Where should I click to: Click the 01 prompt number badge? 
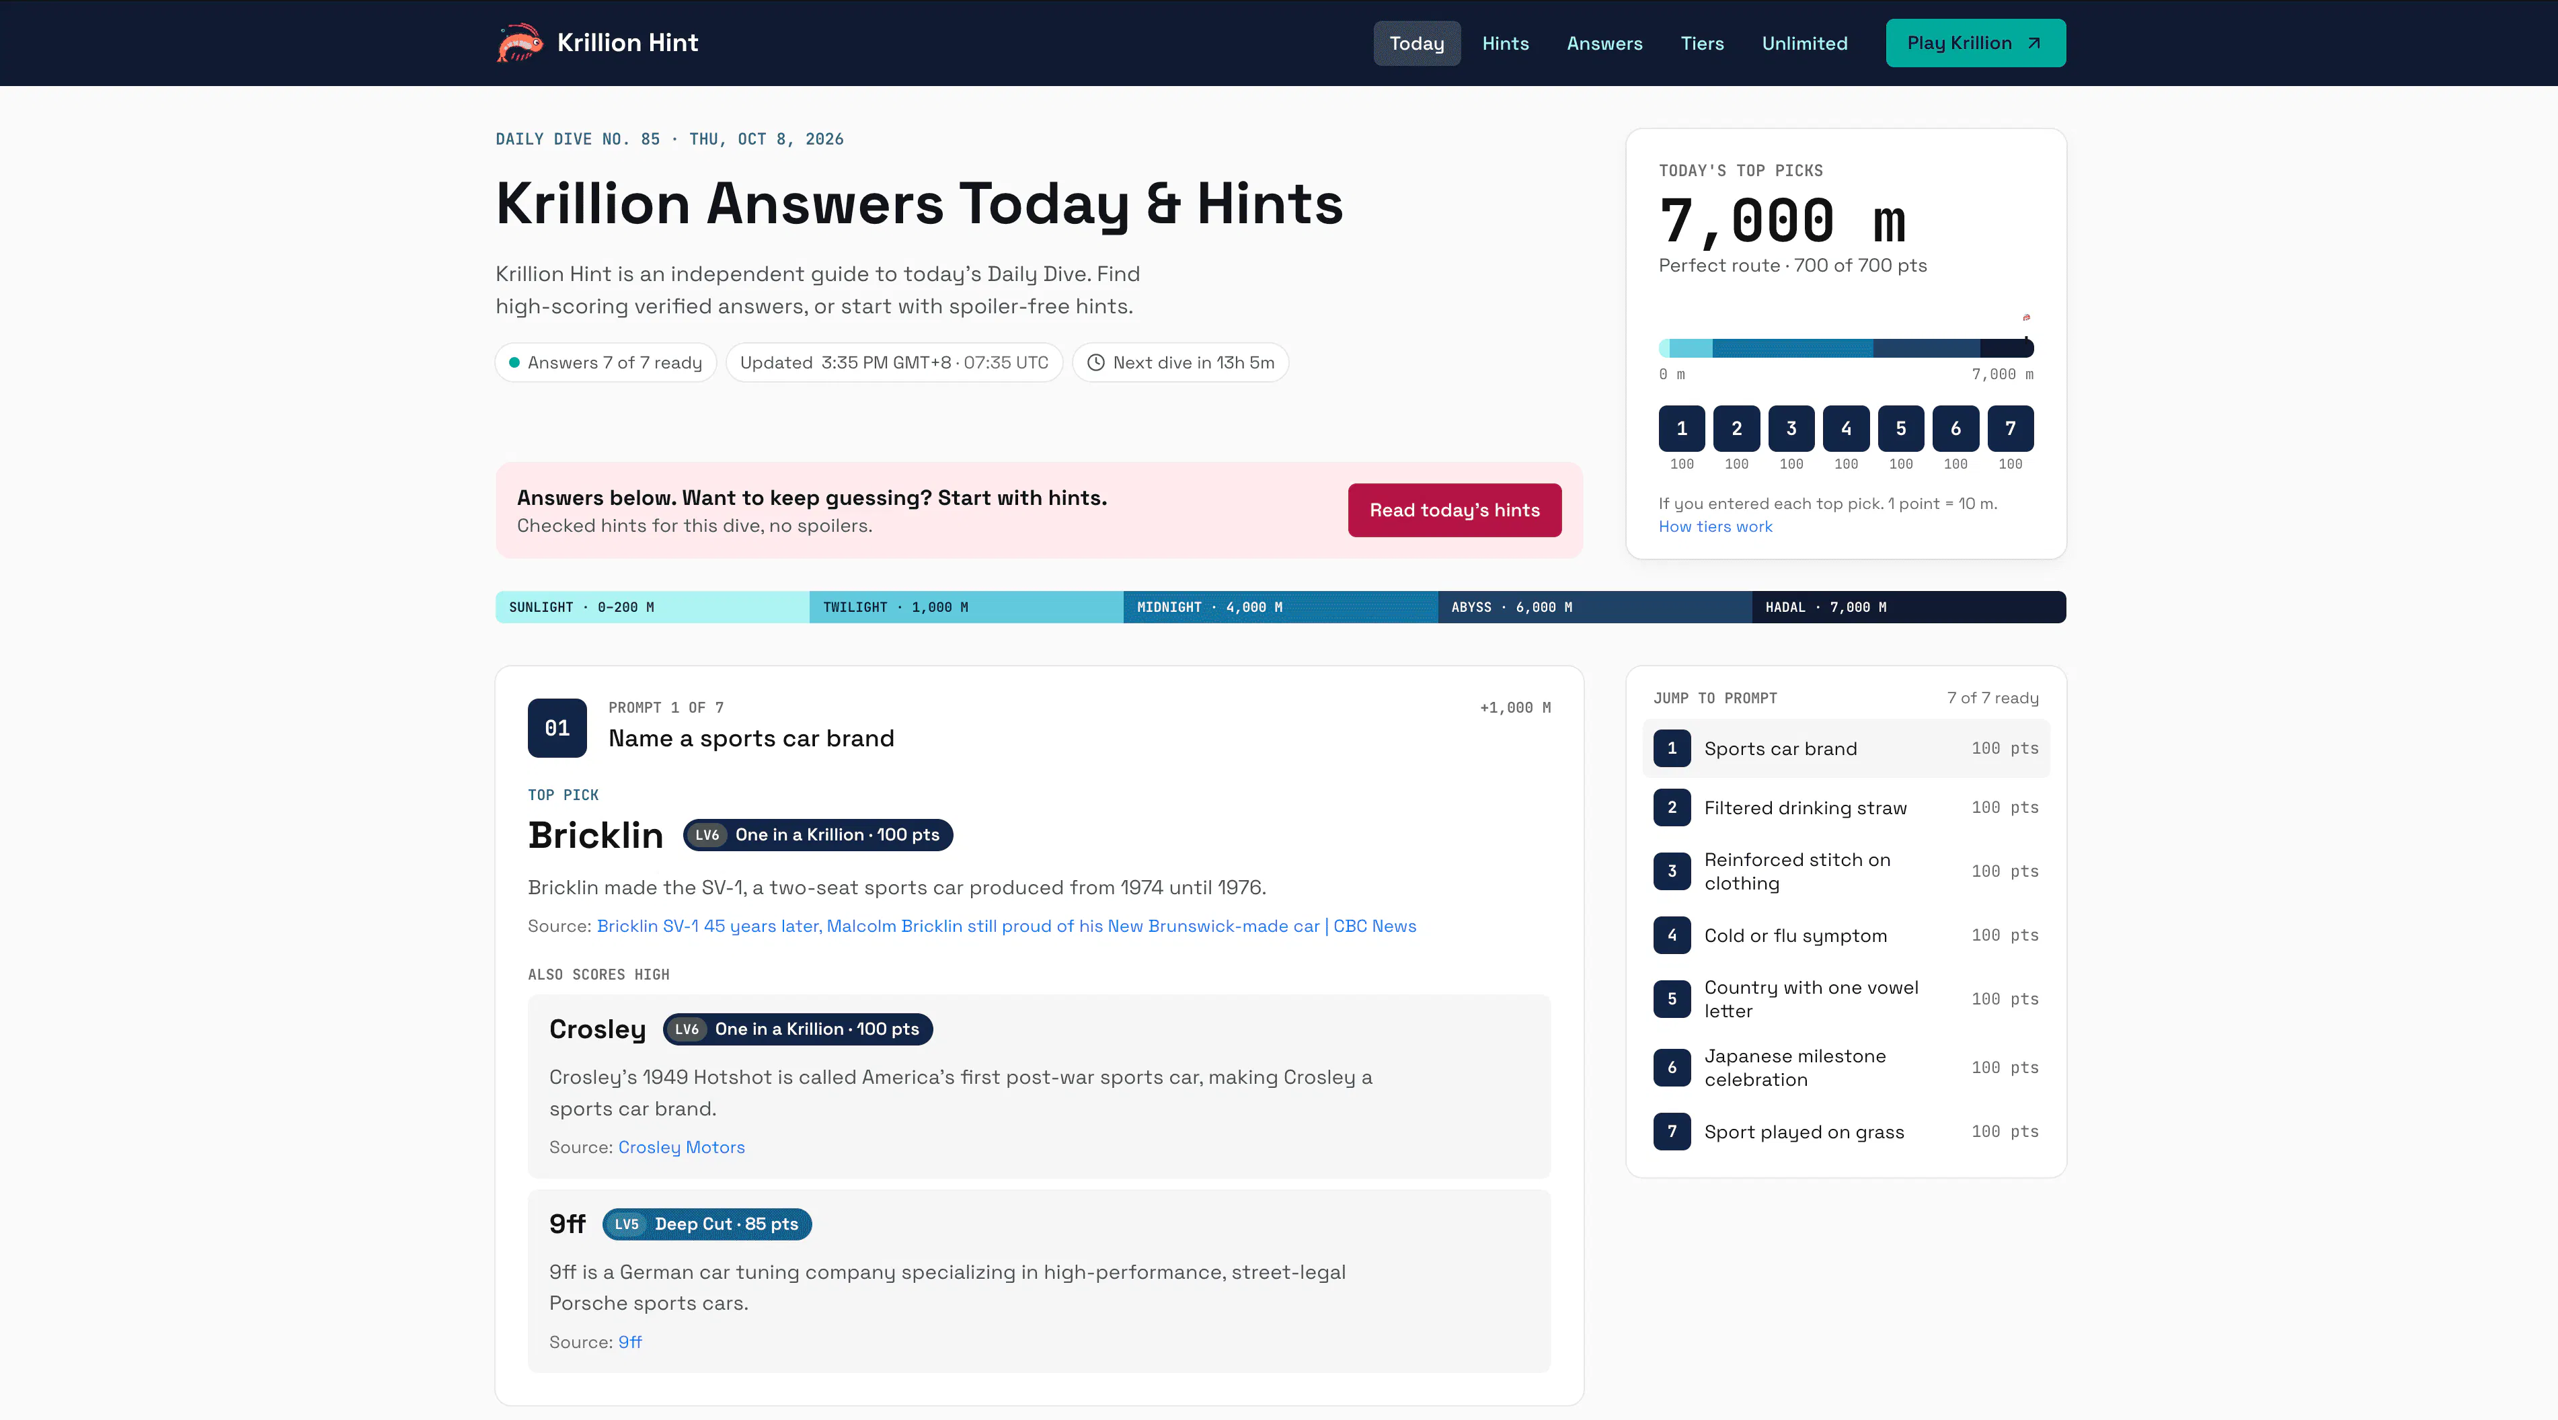point(557,728)
